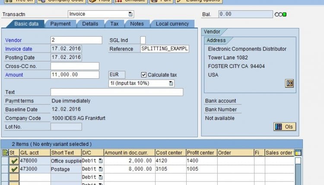Click the G/L acct cell 476000
The width and height of the screenshot is (324, 185).
coord(35,161)
